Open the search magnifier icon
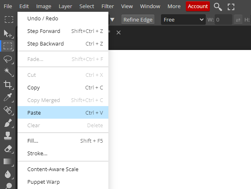 point(218,7)
